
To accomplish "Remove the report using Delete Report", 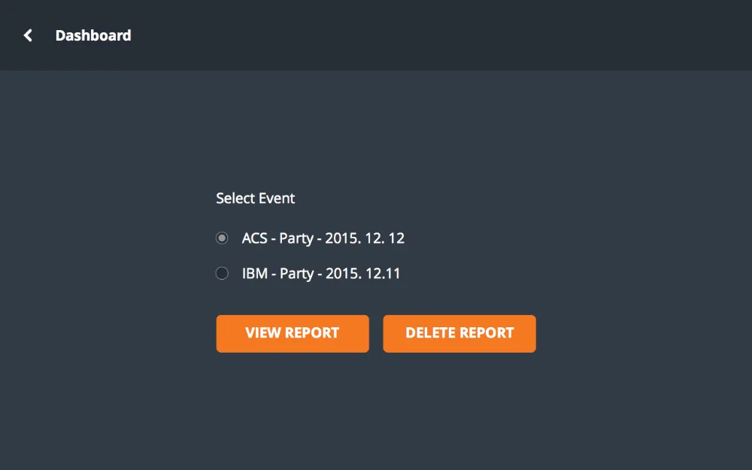I will click(x=459, y=333).
